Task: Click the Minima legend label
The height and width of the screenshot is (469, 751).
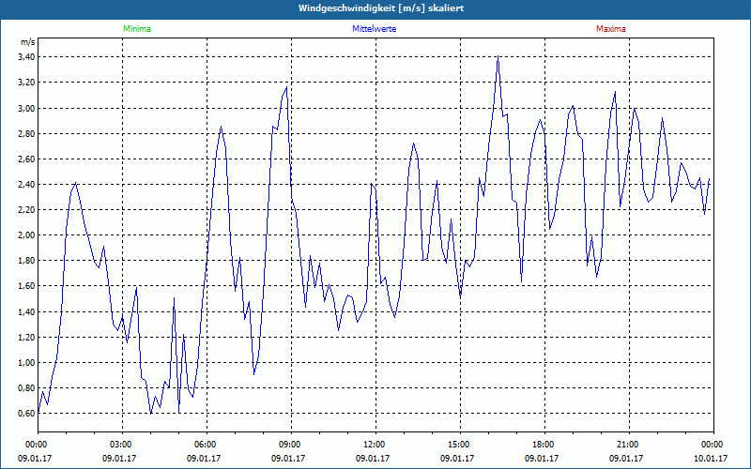Action: point(137,29)
